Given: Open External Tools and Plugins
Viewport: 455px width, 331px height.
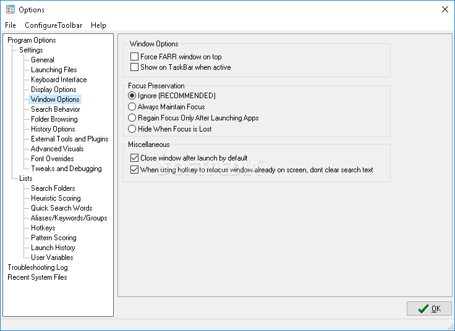Looking at the screenshot, I should tap(70, 138).
